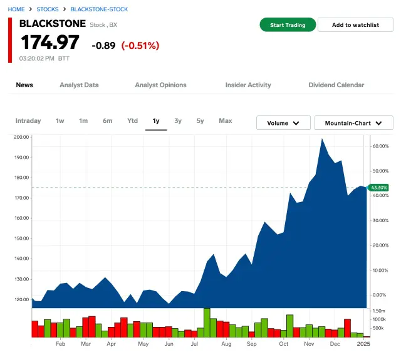Choose the Intraday chart range
The width and height of the screenshot is (401, 352).
(x=28, y=121)
